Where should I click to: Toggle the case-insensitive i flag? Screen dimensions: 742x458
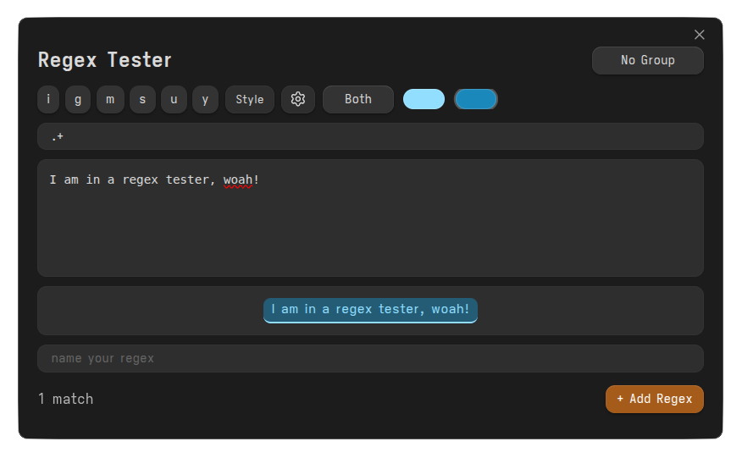(x=48, y=99)
